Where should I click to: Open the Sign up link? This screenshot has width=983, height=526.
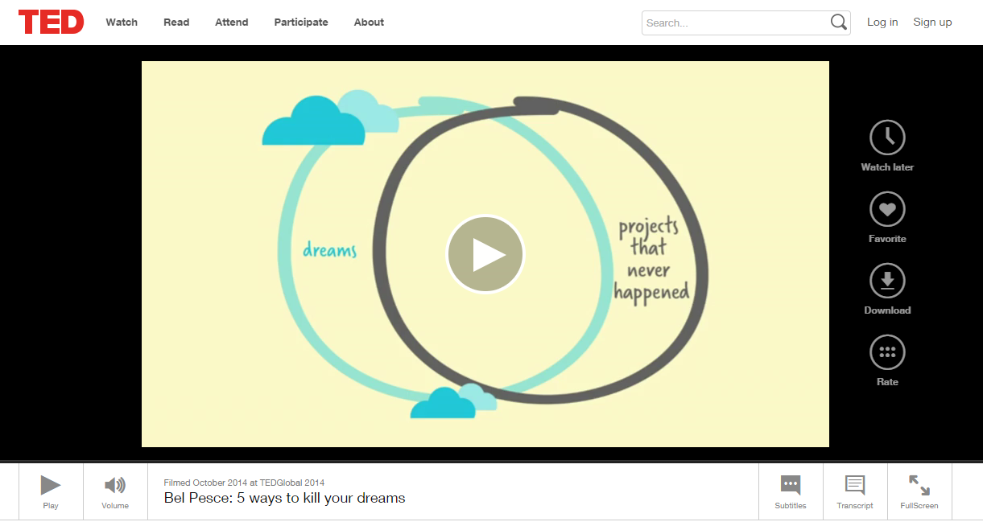pyautogui.click(x=932, y=23)
